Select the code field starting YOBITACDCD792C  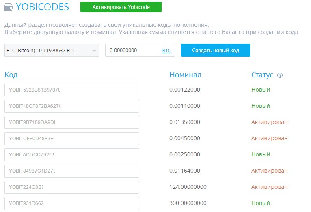click(72, 155)
